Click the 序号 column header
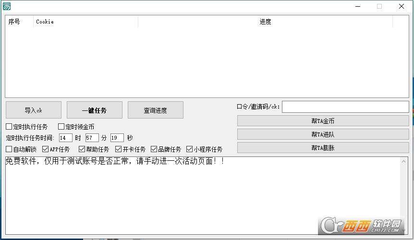414x240 pixels. tap(19, 22)
